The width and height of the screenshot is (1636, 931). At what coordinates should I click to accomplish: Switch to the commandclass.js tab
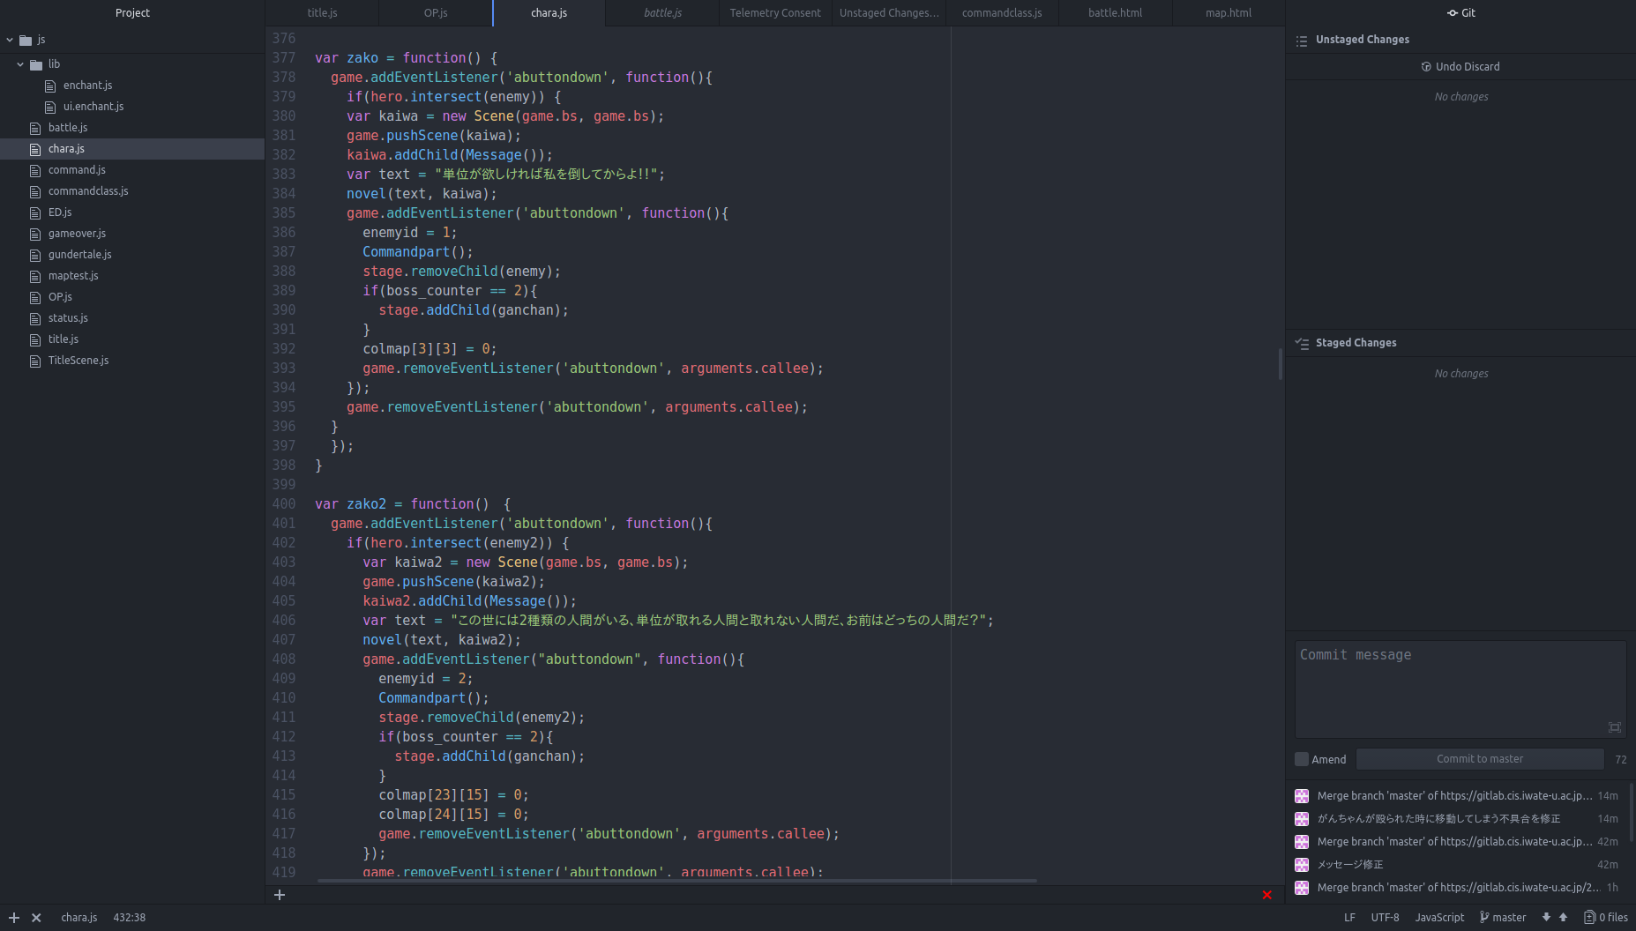click(1002, 13)
